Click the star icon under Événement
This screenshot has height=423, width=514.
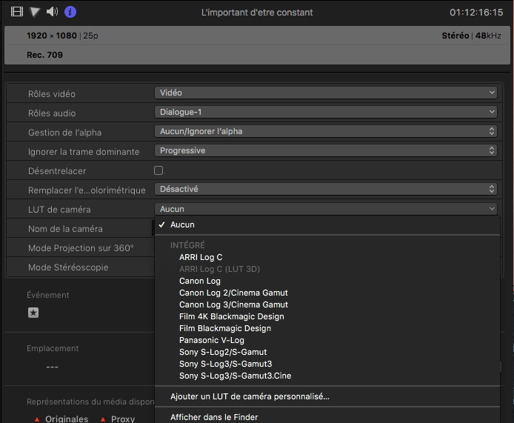(33, 313)
